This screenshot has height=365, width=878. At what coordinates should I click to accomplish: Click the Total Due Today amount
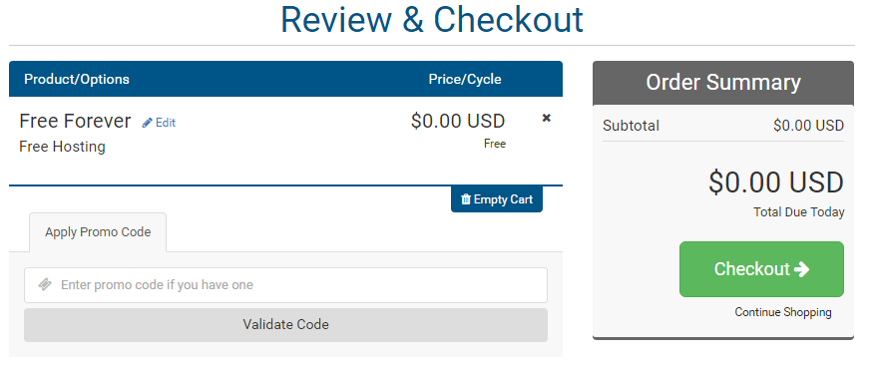[x=776, y=182]
